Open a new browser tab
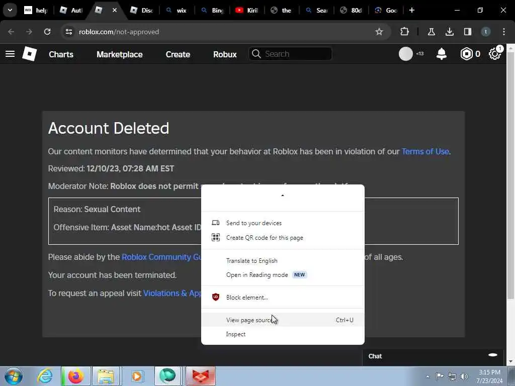Viewport: 515px width, 386px height. click(x=411, y=10)
